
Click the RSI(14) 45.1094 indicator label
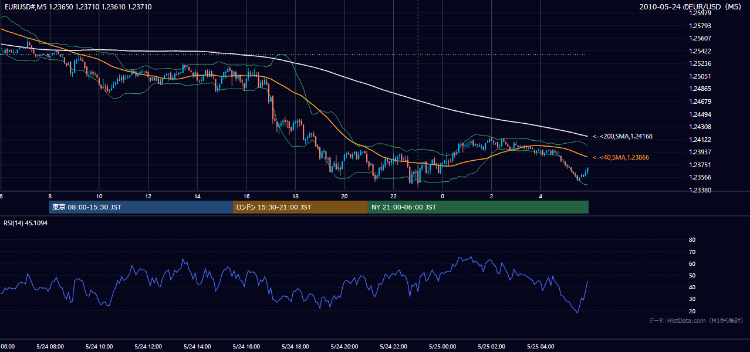point(26,223)
